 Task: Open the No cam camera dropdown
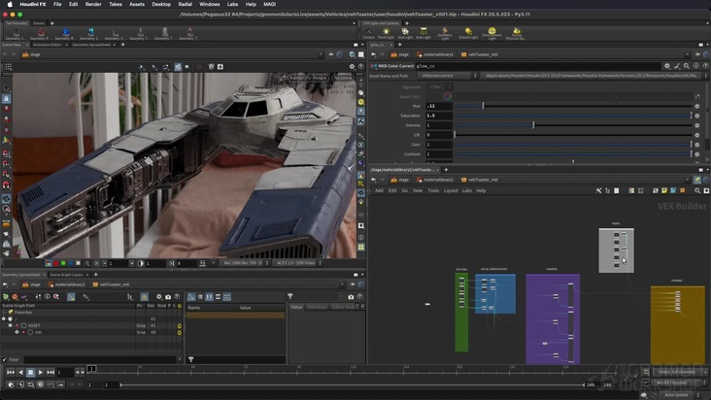pyautogui.click(x=342, y=78)
